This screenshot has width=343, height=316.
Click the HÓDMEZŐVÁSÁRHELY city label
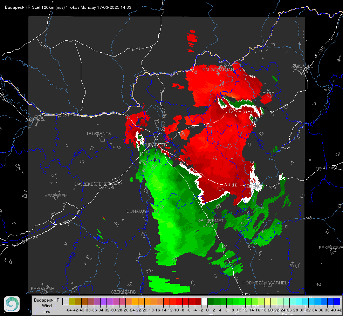[266, 283]
